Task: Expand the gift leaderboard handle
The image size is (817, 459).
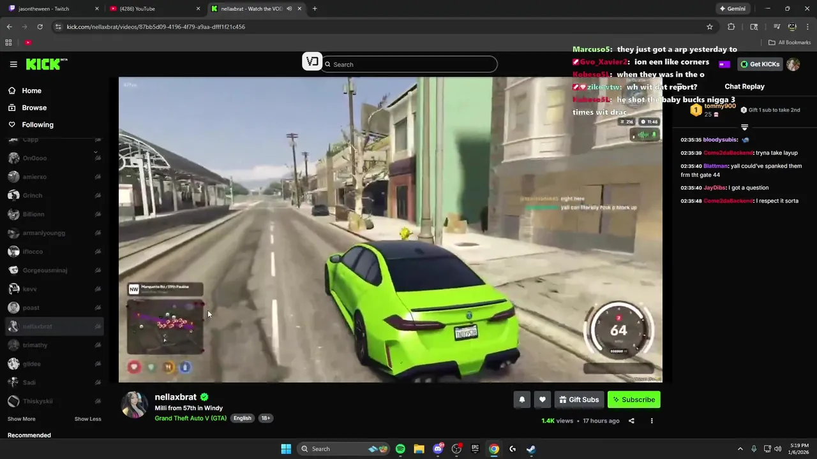Action: click(x=744, y=127)
